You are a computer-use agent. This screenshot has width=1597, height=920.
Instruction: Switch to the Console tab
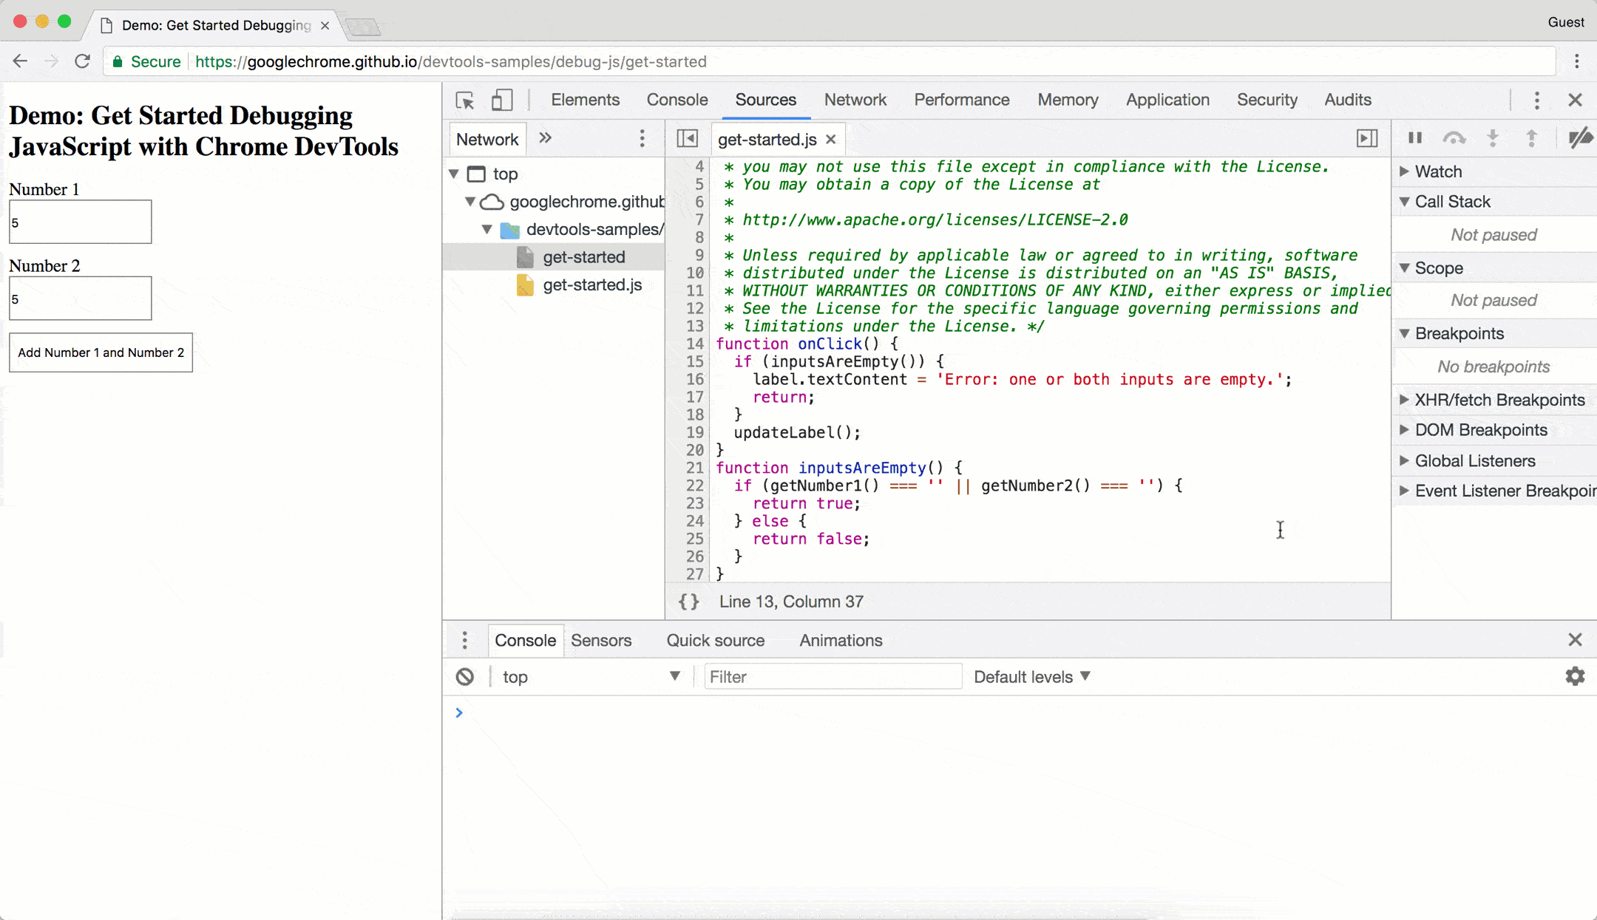click(677, 100)
